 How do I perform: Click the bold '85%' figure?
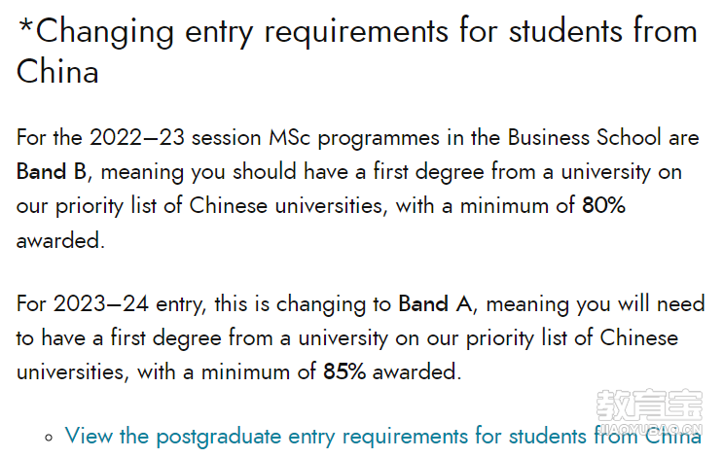(x=344, y=371)
